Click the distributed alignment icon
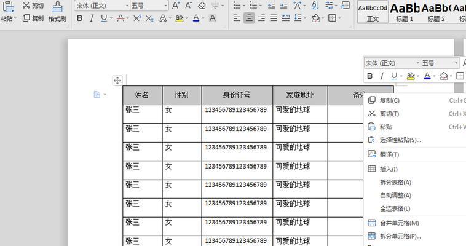 285,18
